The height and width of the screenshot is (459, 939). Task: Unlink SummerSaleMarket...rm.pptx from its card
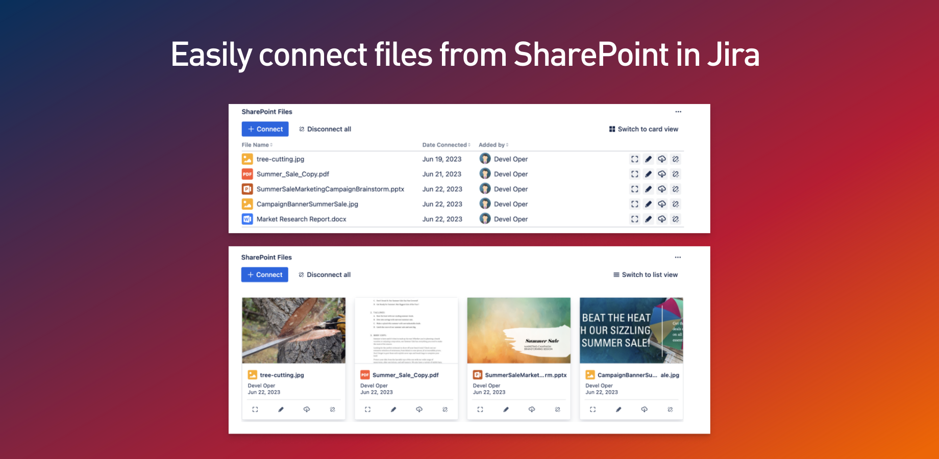pos(557,409)
